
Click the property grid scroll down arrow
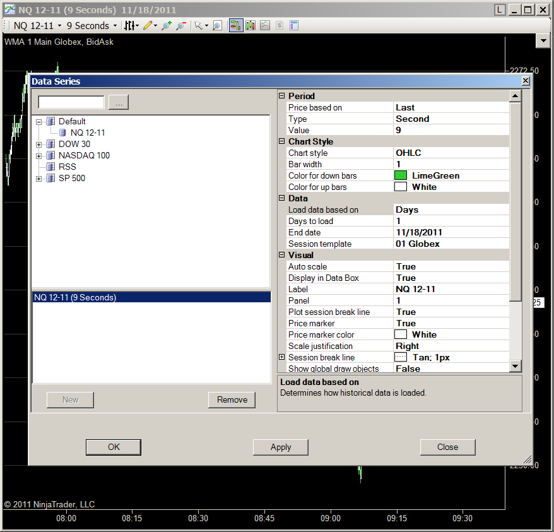tap(515, 366)
